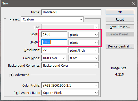Click the Height value field
The image size is (138, 101).
(54, 42)
